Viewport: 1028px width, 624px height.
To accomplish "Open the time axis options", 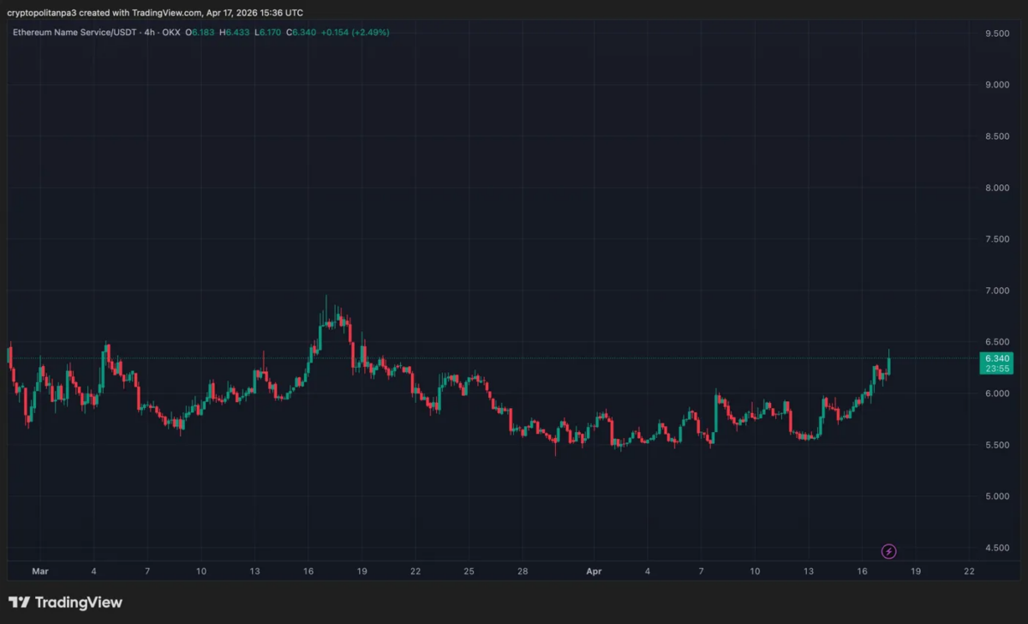I will click(514, 571).
